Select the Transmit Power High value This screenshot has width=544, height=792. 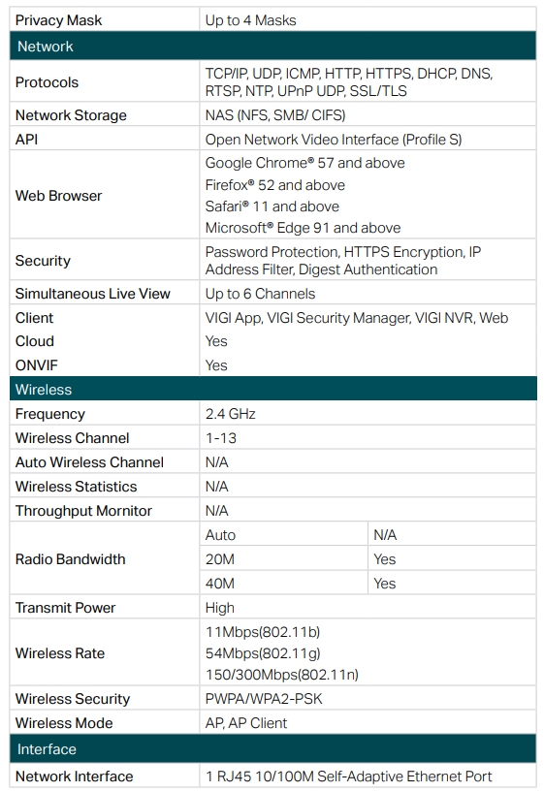[220, 608]
